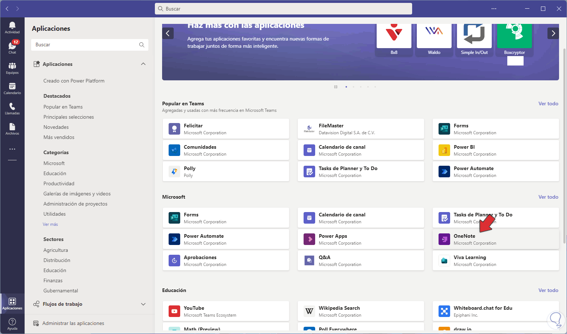This screenshot has width=567, height=334.
Task: Open the Power BI app icon
Action: [x=444, y=150]
